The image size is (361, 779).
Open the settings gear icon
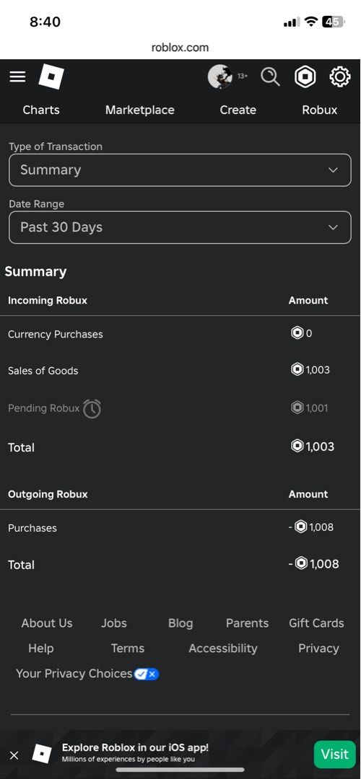point(340,77)
